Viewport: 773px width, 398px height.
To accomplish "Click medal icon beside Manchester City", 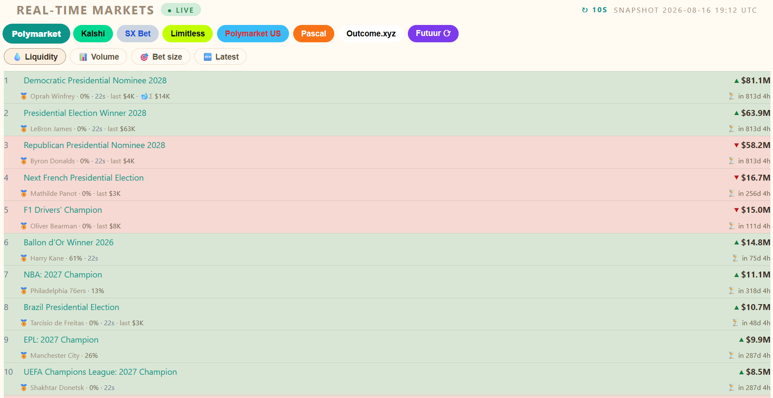I will tap(24, 355).
